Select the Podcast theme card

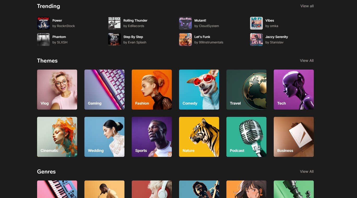tap(246, 137)
